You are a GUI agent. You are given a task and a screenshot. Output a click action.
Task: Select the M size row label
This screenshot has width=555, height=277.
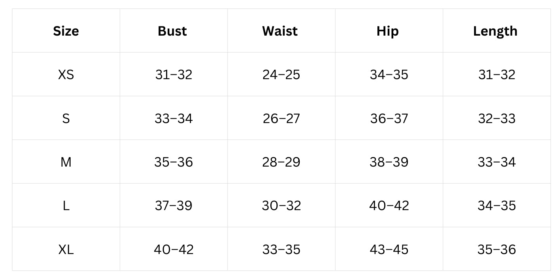(66, 162)
